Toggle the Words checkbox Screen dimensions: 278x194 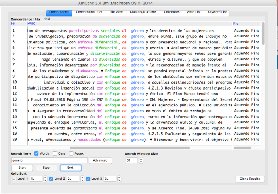pyautogui.click(x=36, y=153)
